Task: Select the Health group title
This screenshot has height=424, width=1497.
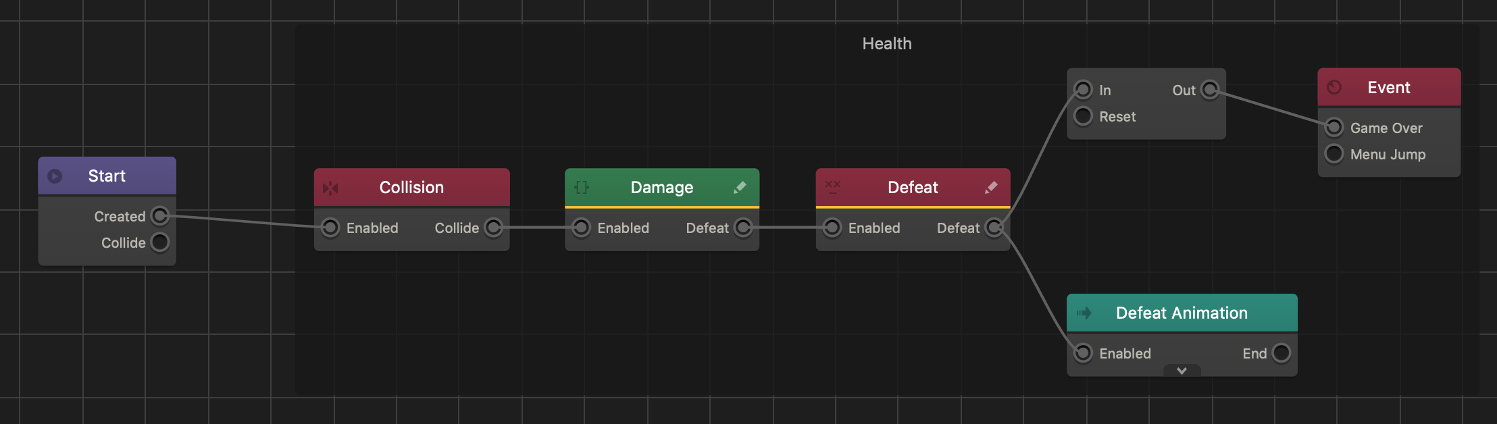Action: [887, 44]
